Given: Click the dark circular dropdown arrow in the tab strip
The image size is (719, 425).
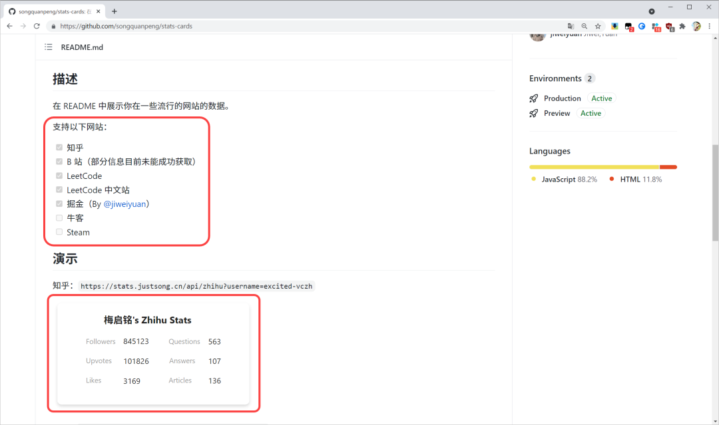Looking at the screenshot, I should point(652,11).
